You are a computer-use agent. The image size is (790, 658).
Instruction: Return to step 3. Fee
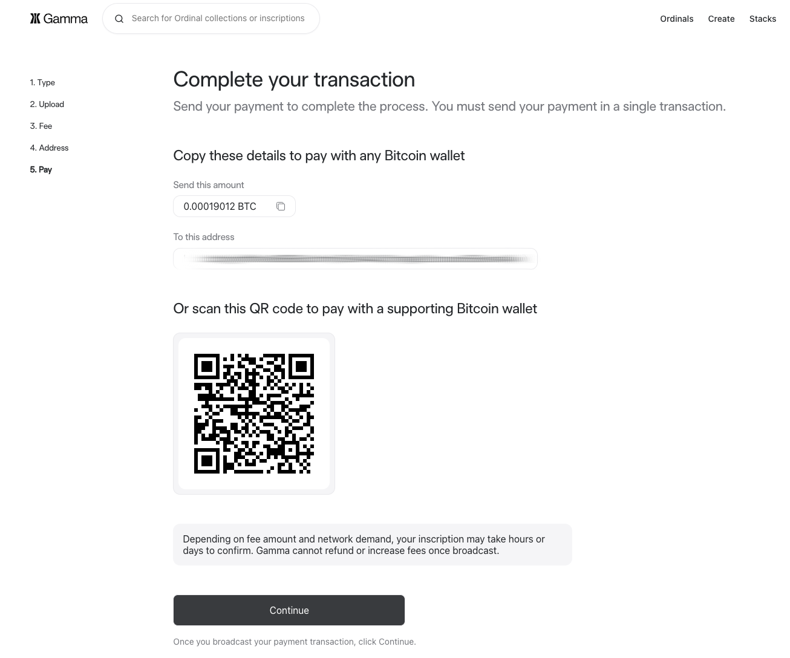[x=41, y=126]
